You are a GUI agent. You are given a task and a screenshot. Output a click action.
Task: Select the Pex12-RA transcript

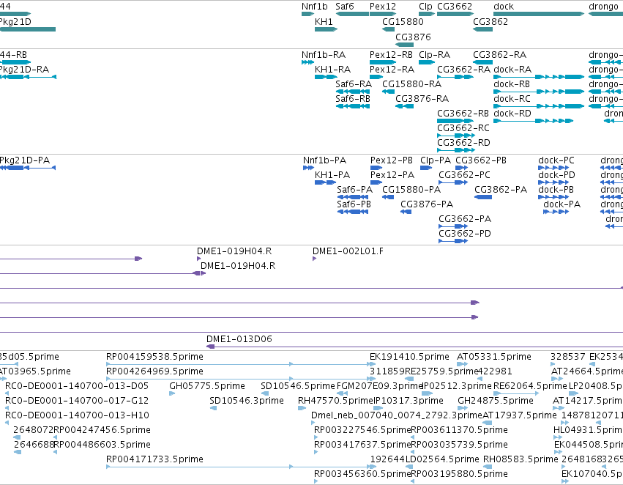(376, 77)
